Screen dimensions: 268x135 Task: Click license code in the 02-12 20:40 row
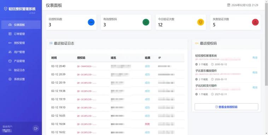click(x=87, y=66)
